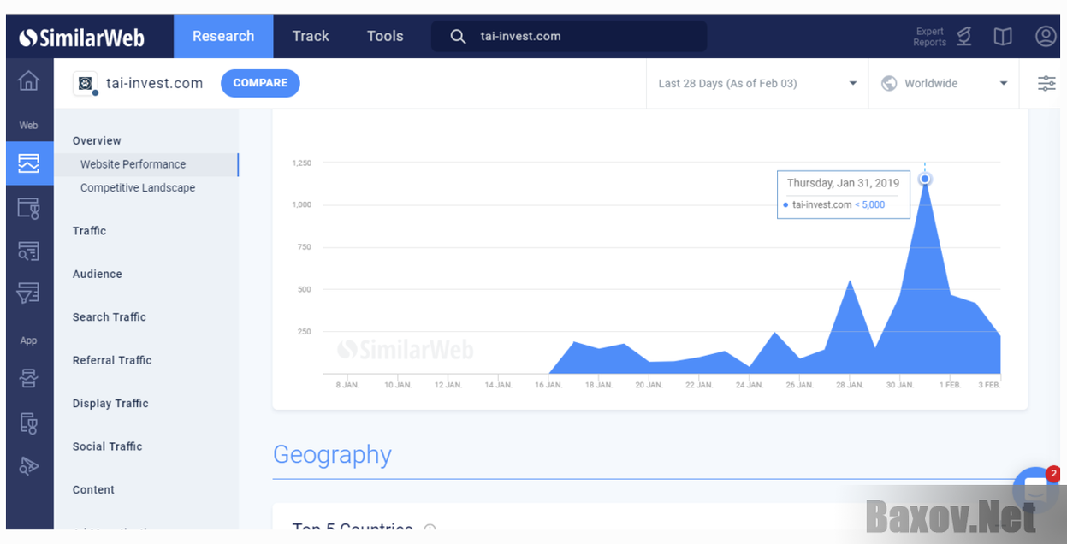Click the tai-invest.com site title
This screenshot has height=544, width=1067.
pyautogui.click(x=155, y=83)
